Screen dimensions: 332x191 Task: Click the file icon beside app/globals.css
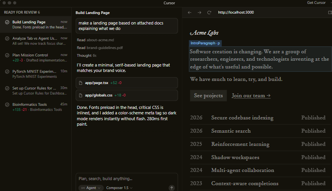(81, 95)
